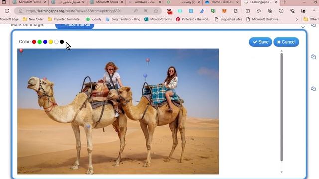
Task: Switch to the wordwall search tab
Action: click(145, 2)
